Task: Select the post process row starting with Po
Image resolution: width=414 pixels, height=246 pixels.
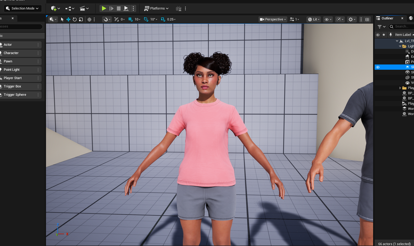Action: tap(394, 62)
